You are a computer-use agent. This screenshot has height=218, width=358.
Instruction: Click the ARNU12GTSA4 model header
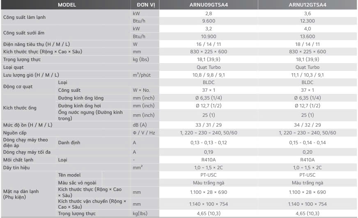tap(308, 5)
